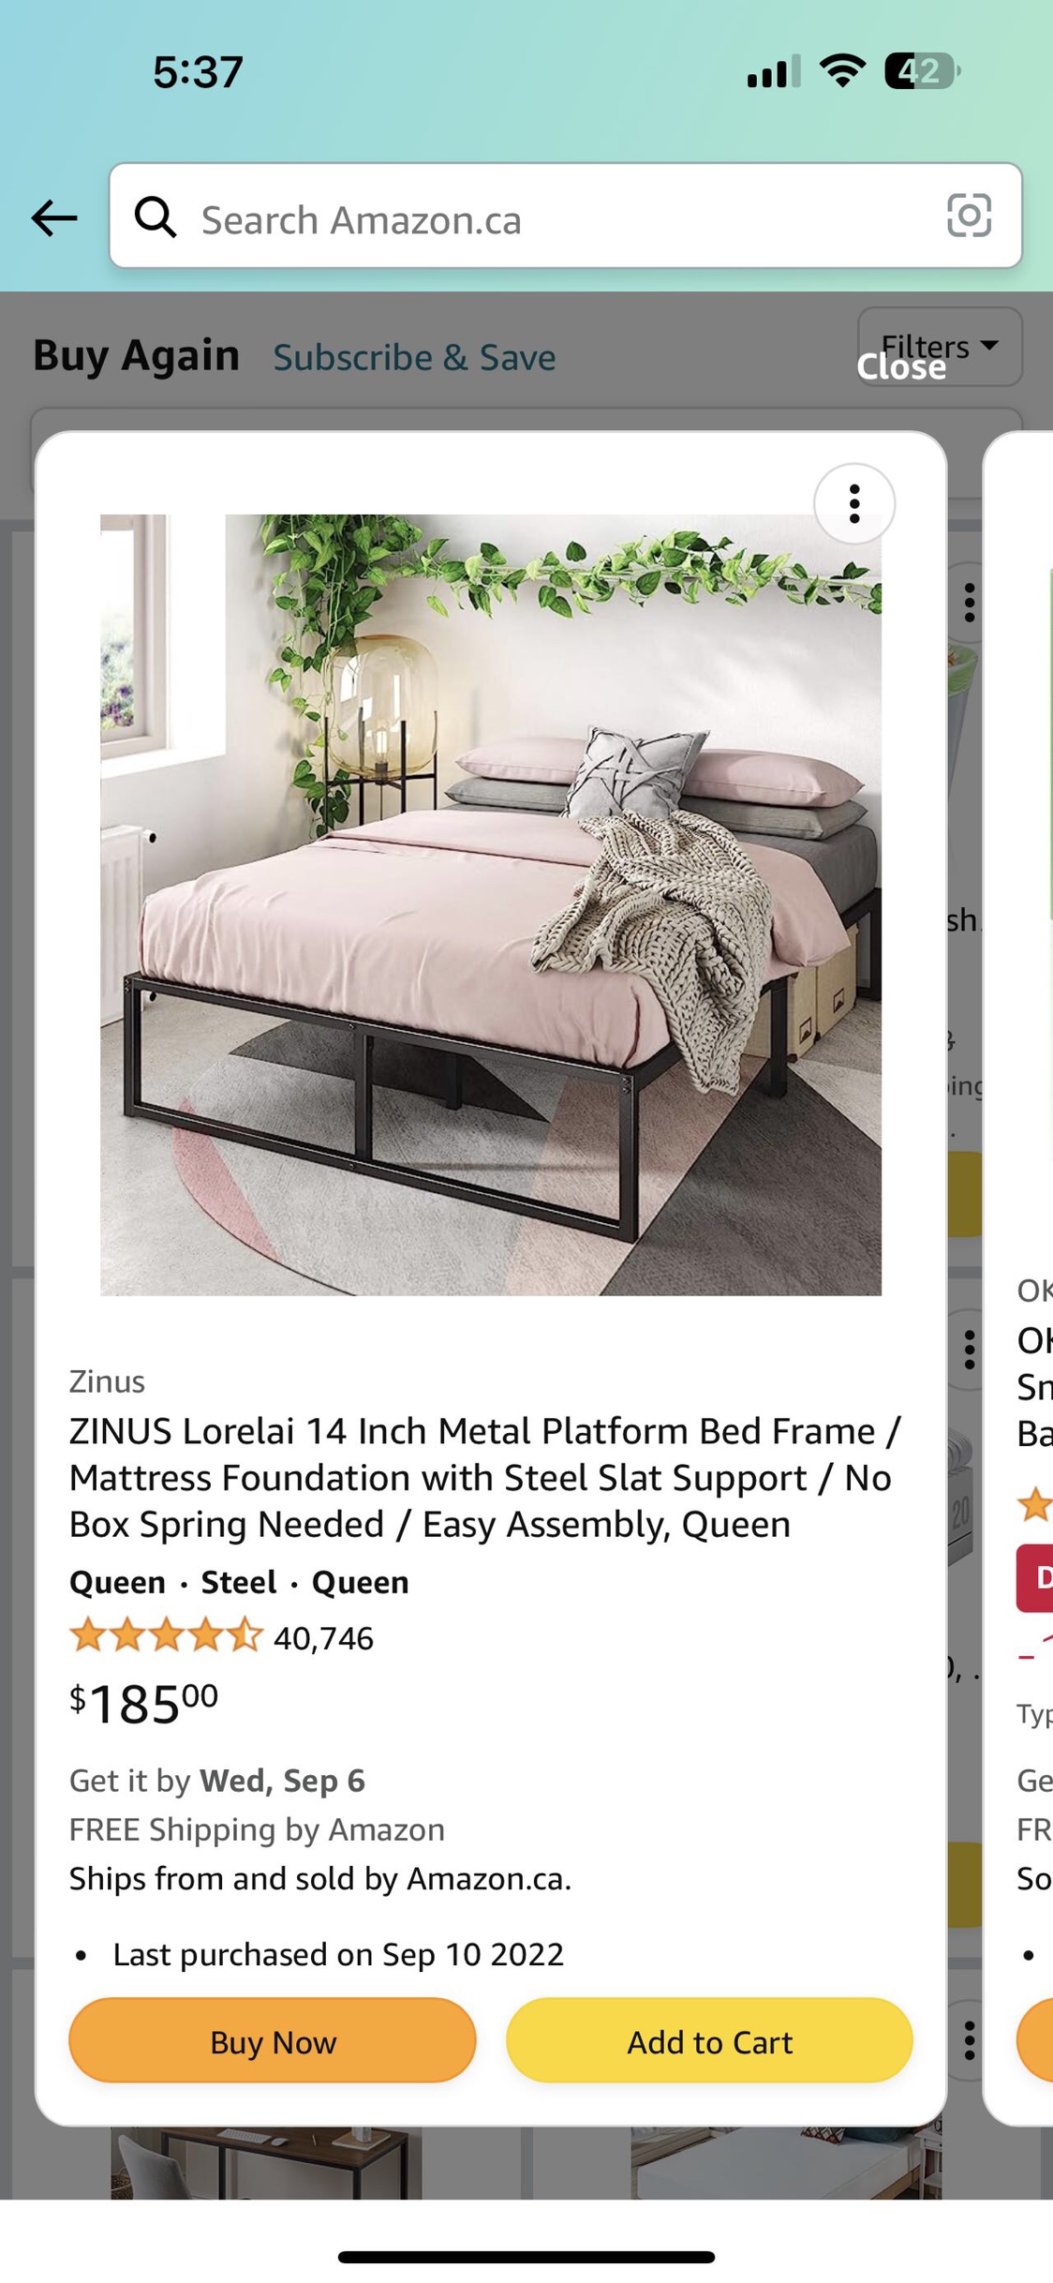Switch to Subscribe & Save tab
1053x2283 pixels.
pyautogui.click(x=414, y=358)
